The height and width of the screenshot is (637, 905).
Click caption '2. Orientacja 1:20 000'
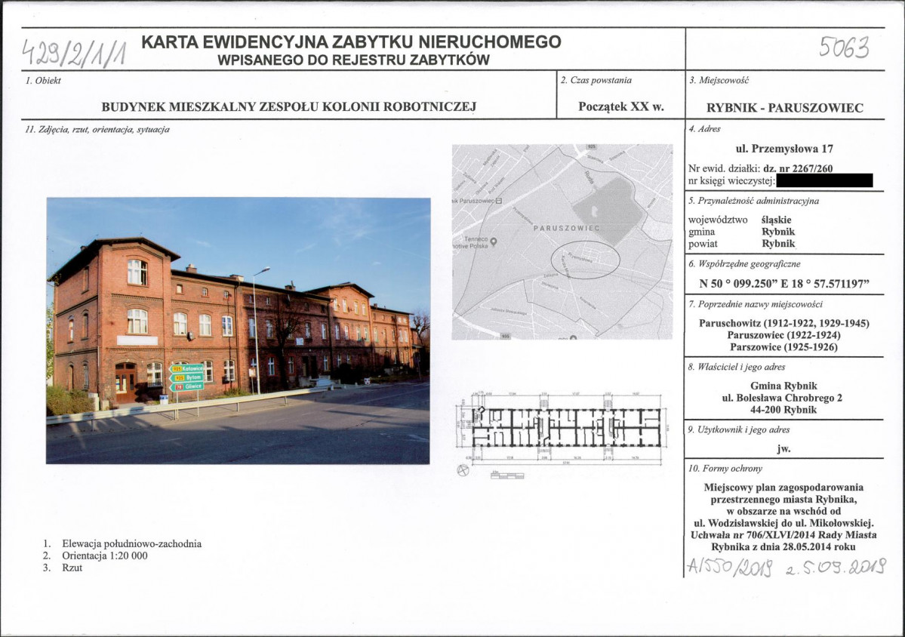coord(95,556)
